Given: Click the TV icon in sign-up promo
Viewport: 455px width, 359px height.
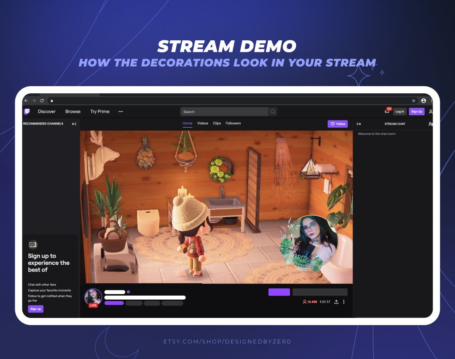Looking at the screenshot, I should pyautogui.click(x=32, y=245).
